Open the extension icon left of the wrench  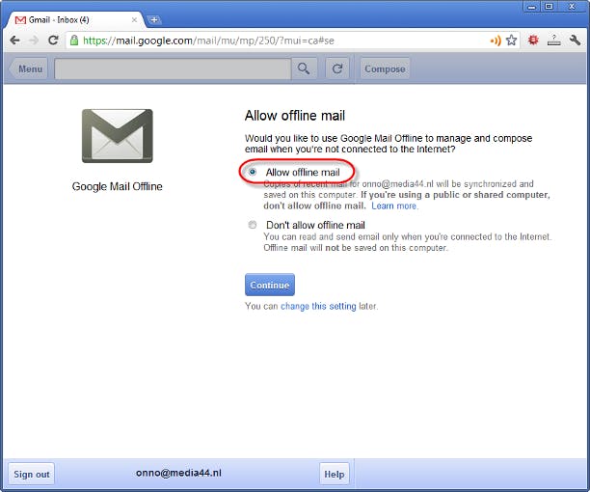553,41
